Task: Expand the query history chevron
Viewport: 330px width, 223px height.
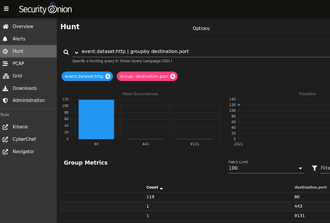Action: (76, 53)
